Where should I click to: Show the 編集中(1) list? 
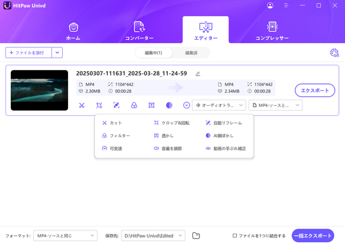(153, 53)
